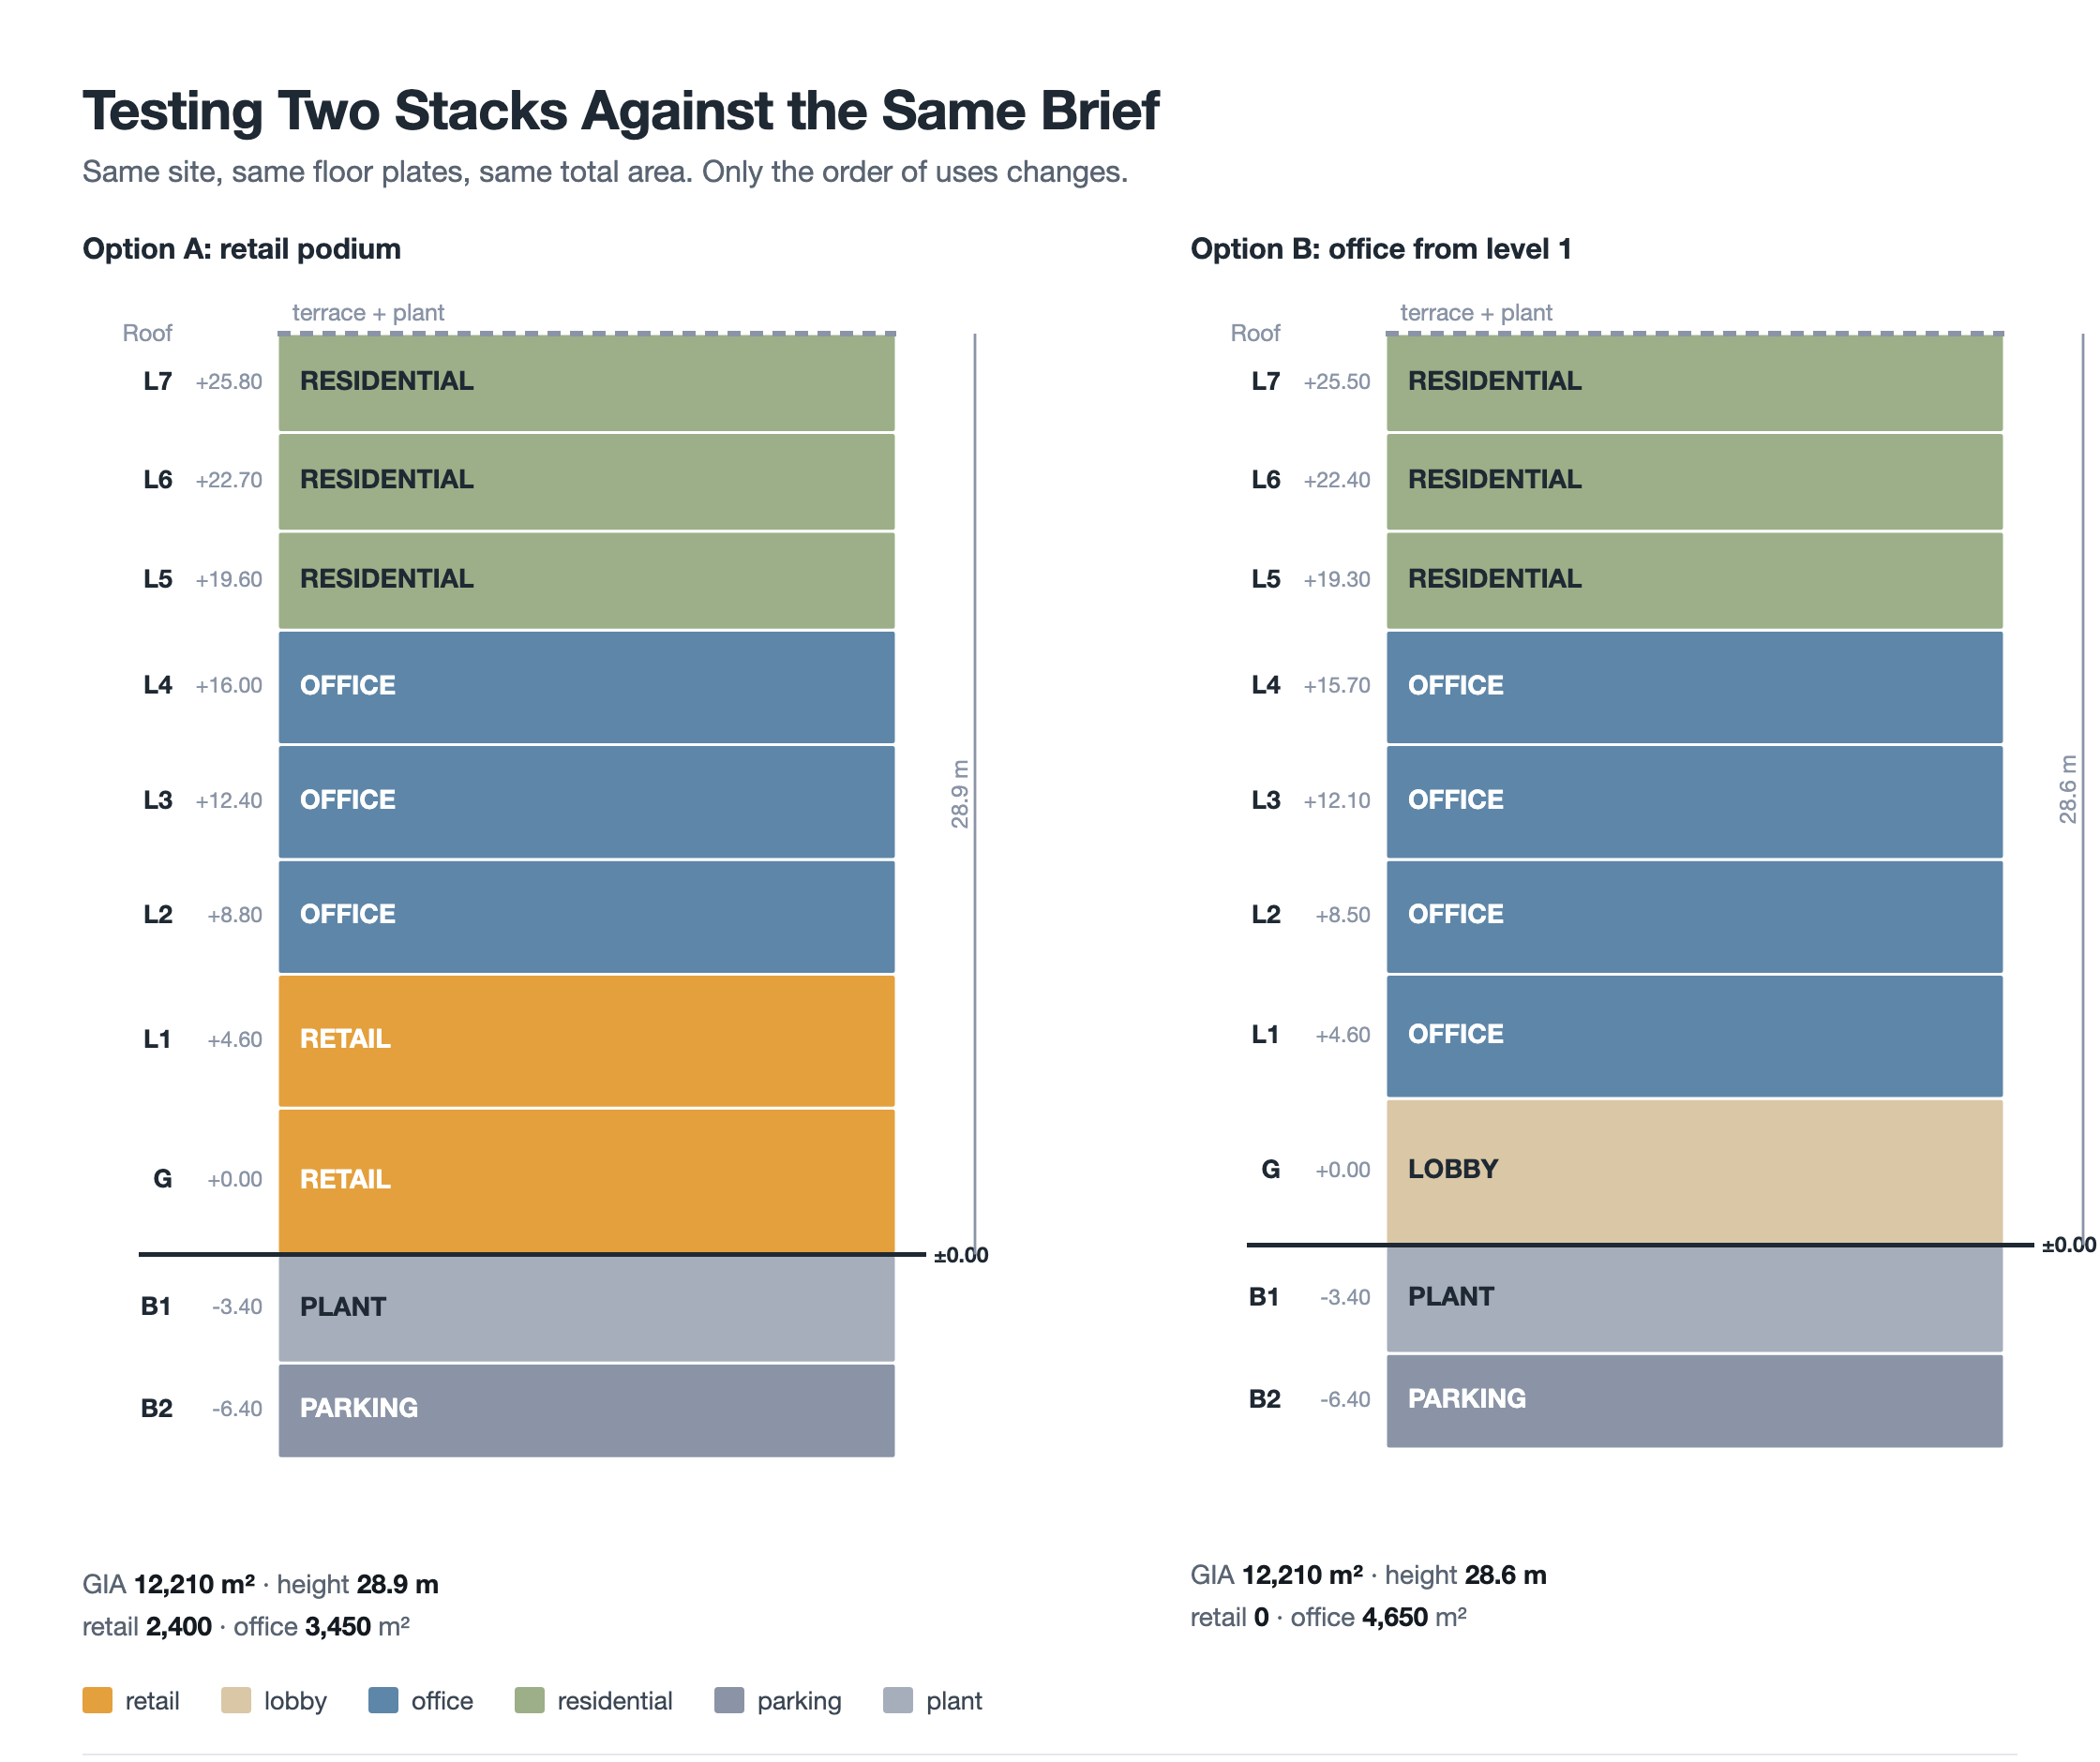Click the blue office legend swatch
Viewport: 2100px width, 1762px height.
[383, 1700]
